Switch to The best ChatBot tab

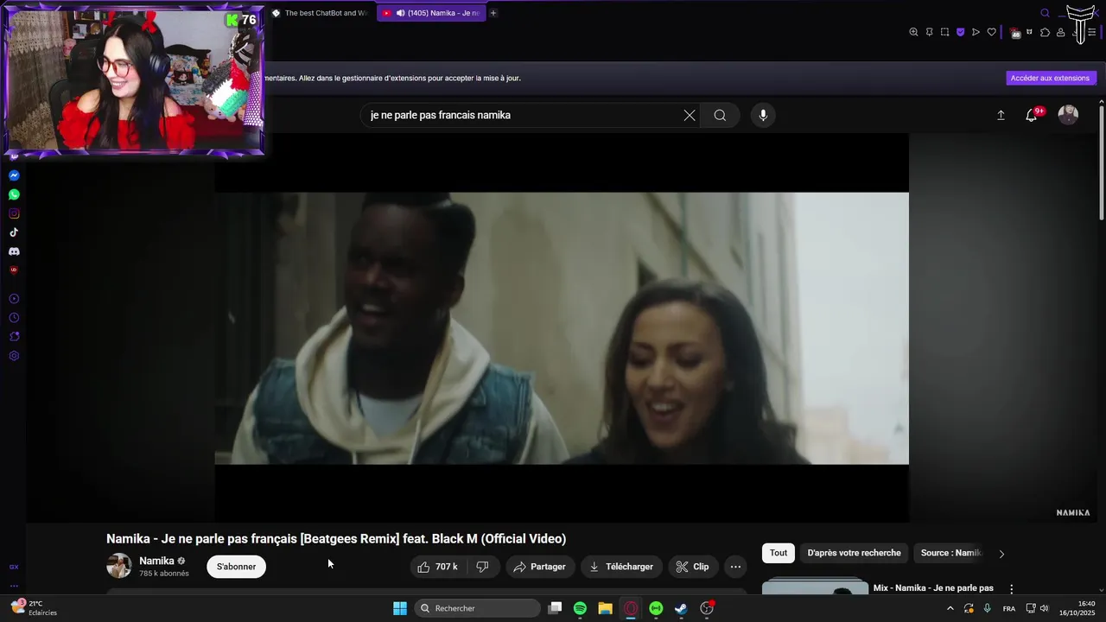pyautogui.click(x=319, y=13)
